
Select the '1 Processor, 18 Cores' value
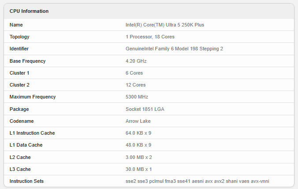pos(150,37)
